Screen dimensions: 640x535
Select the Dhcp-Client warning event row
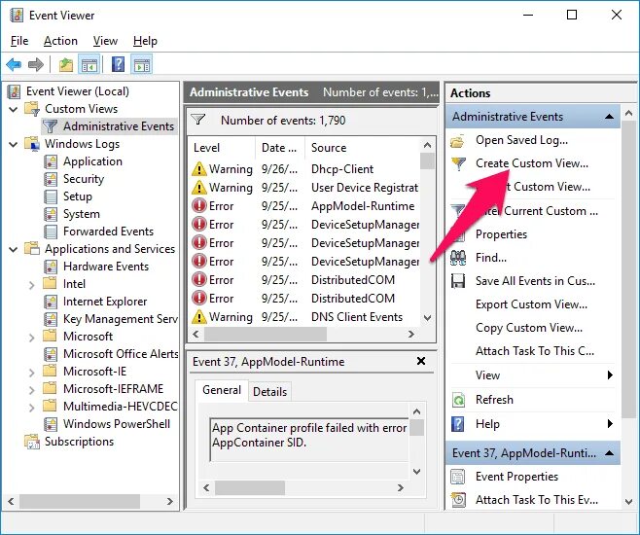[x=304, y=169]
